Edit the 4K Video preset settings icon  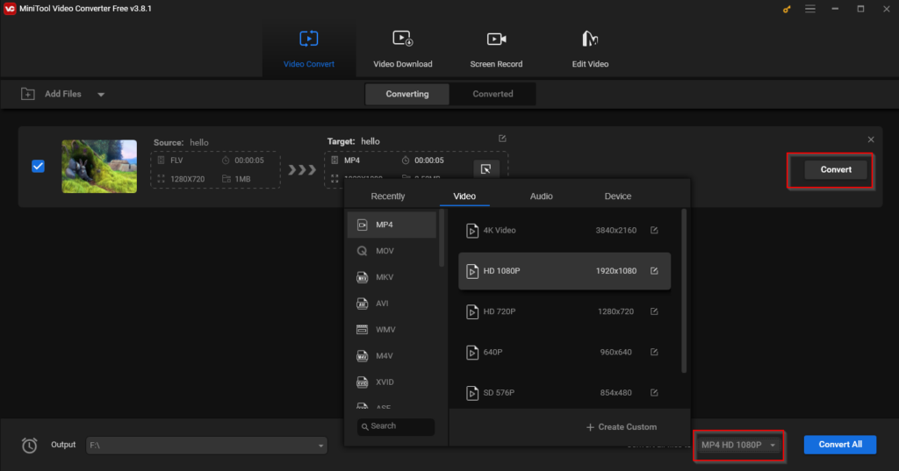click(x=654, y=231)
